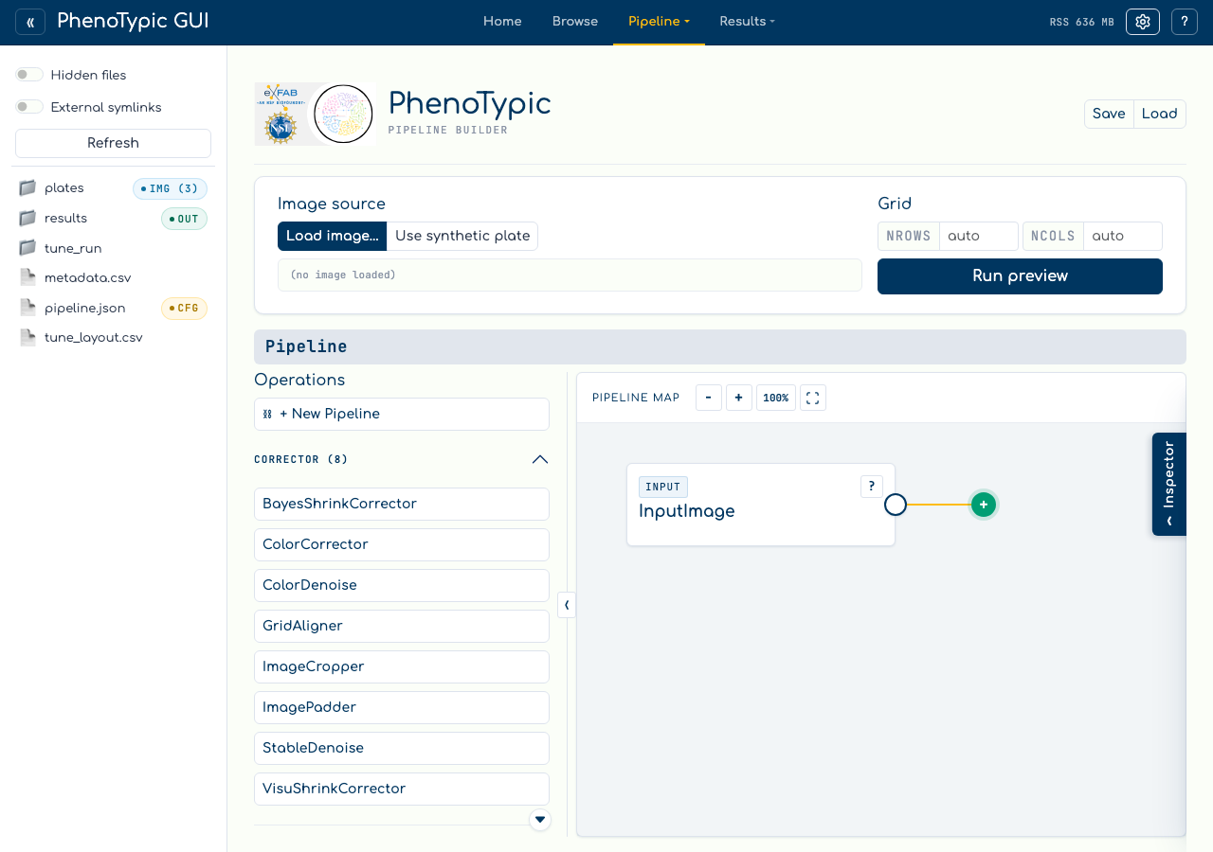1213x852 pixels.
Task: Go to the Browse tab
Action: pos(575,22)
